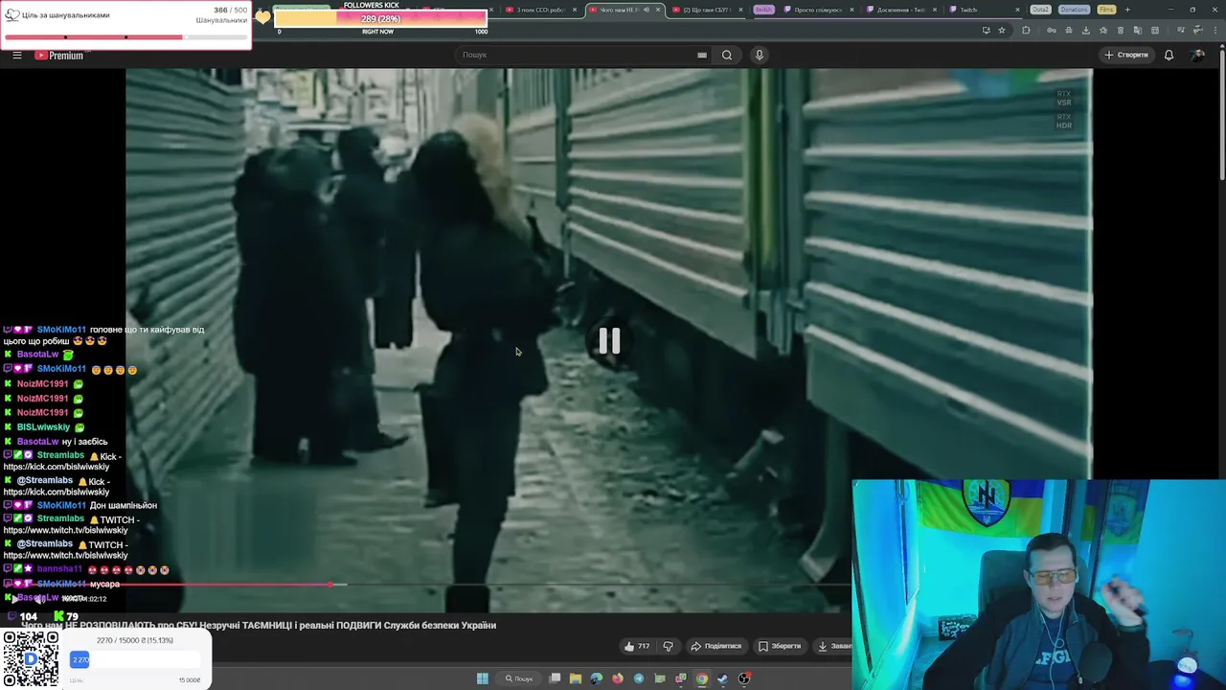Launch Microsoft Edge from the taskbar
The height and width of the screenshot is (690, 1226).
click(x=597, y=678)
